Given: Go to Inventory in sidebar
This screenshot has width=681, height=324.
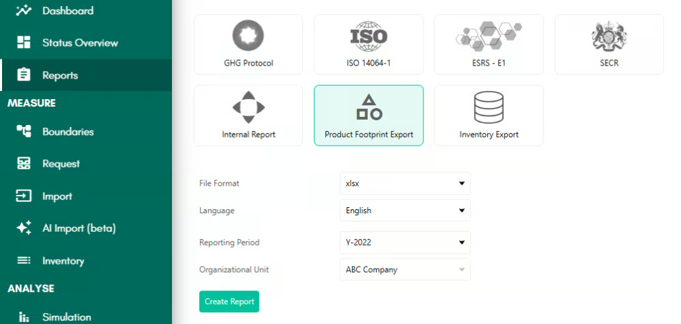Looking at the screenshot, I should (64, 260).
